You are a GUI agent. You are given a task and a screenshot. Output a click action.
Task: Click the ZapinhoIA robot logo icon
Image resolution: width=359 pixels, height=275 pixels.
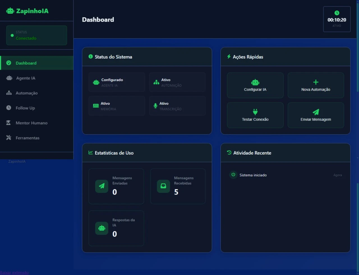[10, 11]
